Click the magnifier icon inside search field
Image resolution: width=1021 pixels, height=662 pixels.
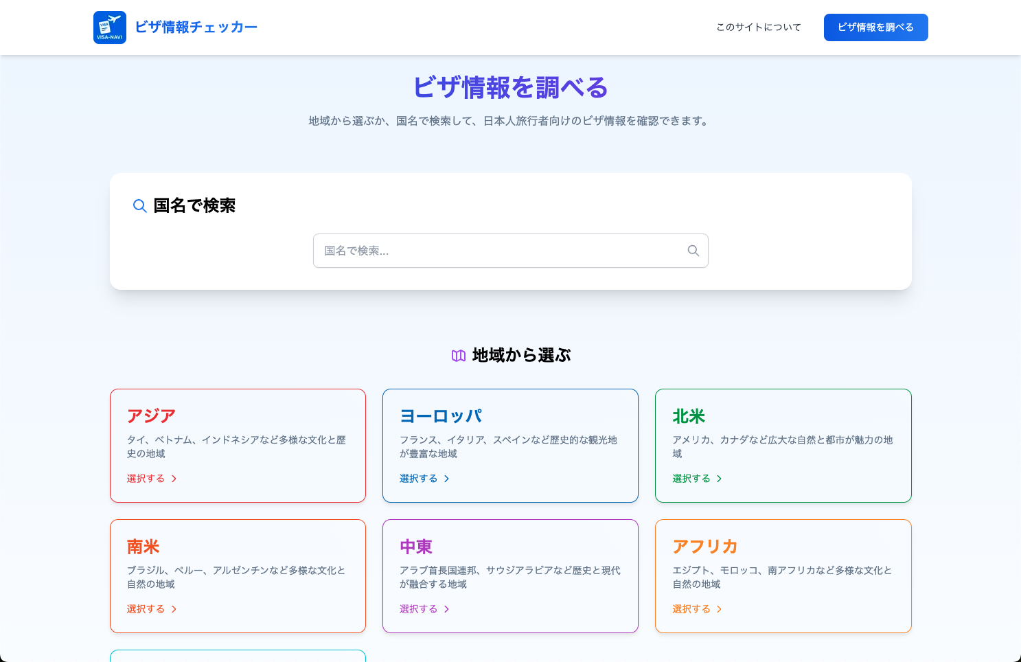click(693, 251)
